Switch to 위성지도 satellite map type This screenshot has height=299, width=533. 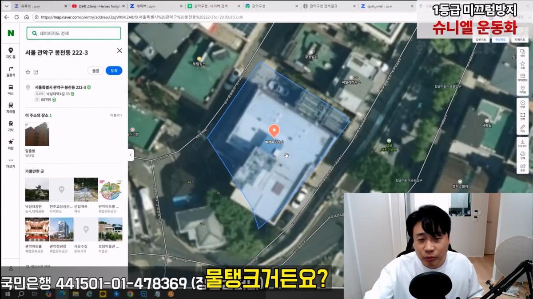pyautogui.click(x=501, y=40)
